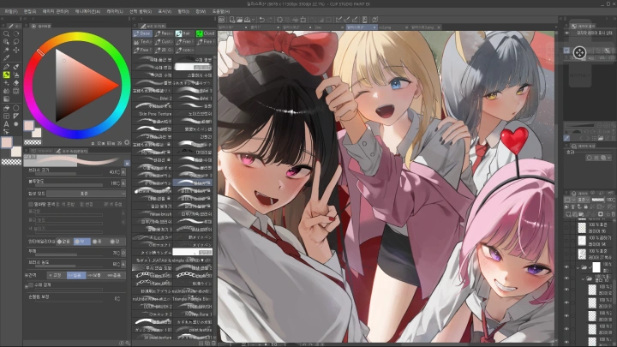
Task: Click the Save icon in command bar
Action: tap(247, 19)
